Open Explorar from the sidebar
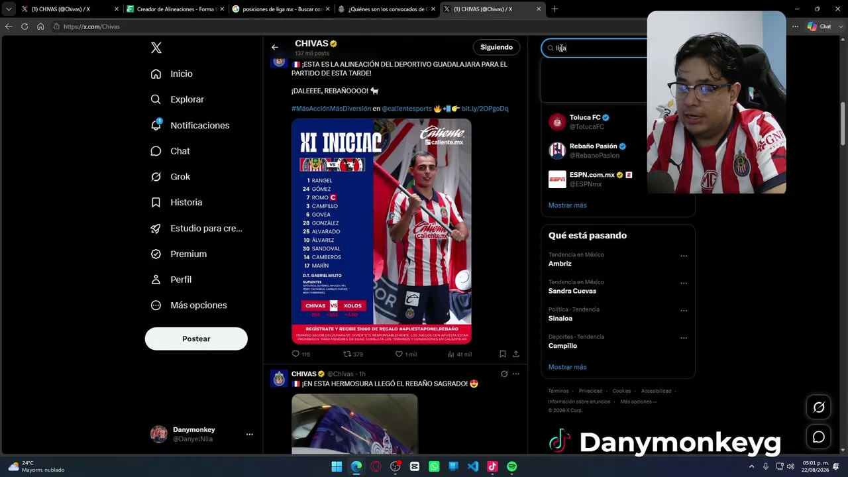 (x=177, y=99)
